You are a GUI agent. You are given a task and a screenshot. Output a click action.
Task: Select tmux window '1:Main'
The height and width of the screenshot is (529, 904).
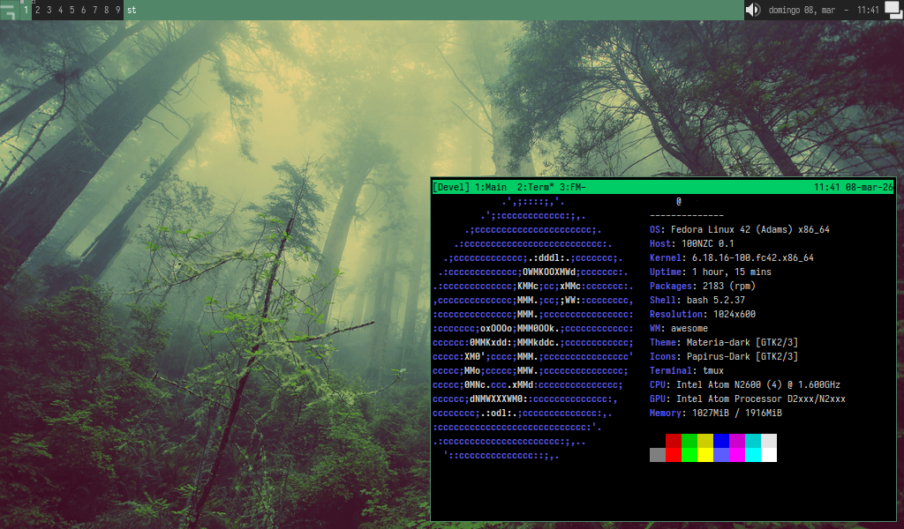pyautogui.click(x=491, y=187)
